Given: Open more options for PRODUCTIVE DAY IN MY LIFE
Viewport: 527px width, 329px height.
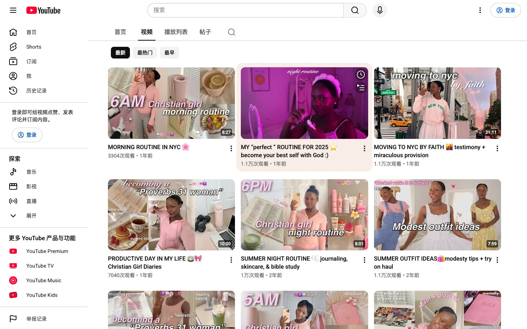Looking at the screenshot, I should coord(231,260).
